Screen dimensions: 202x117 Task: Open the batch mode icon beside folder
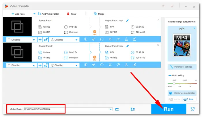click(132, 109)
